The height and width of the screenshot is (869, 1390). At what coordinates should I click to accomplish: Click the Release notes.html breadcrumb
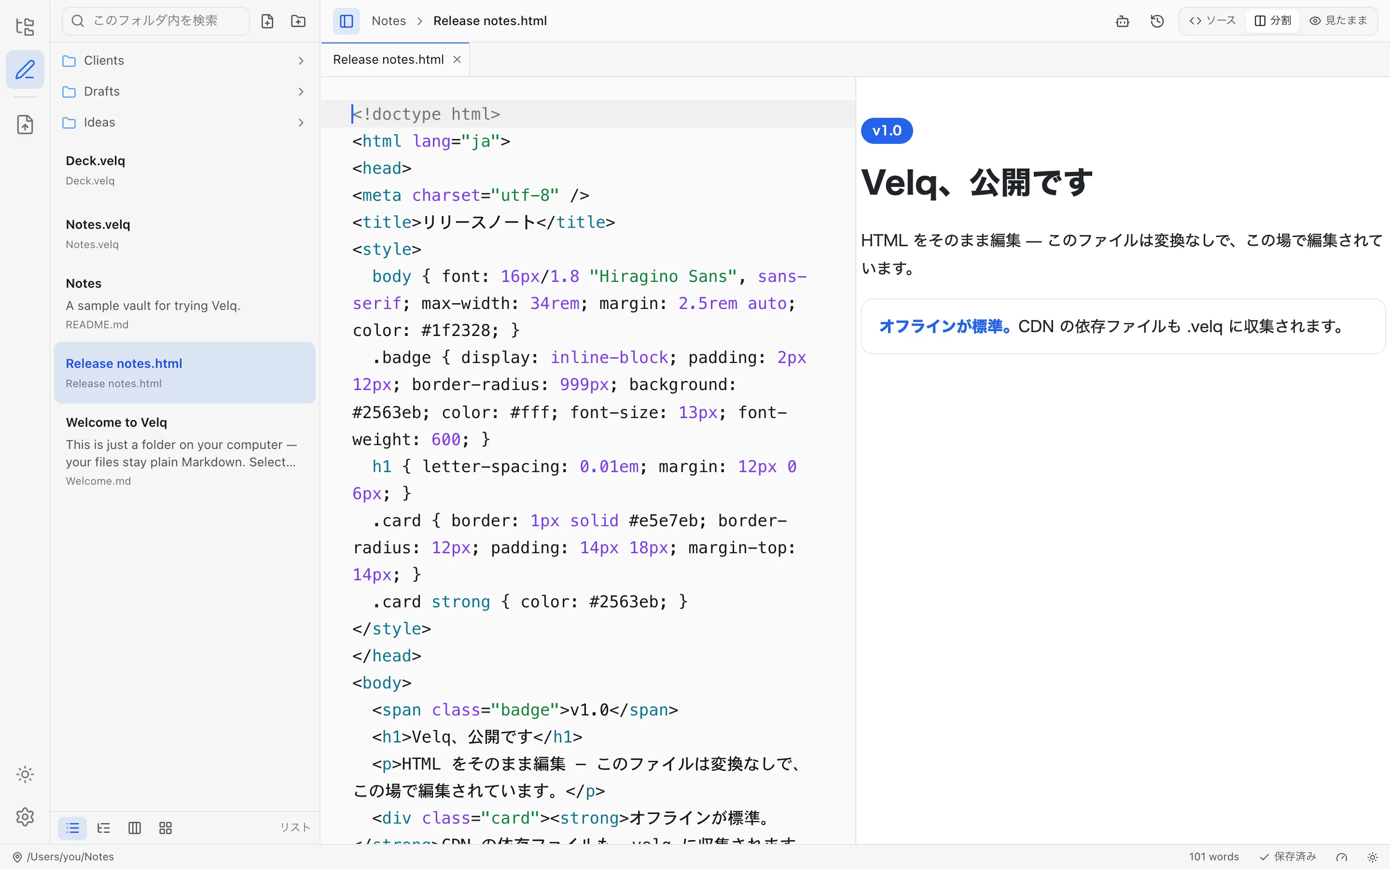(x=490, y=21)
